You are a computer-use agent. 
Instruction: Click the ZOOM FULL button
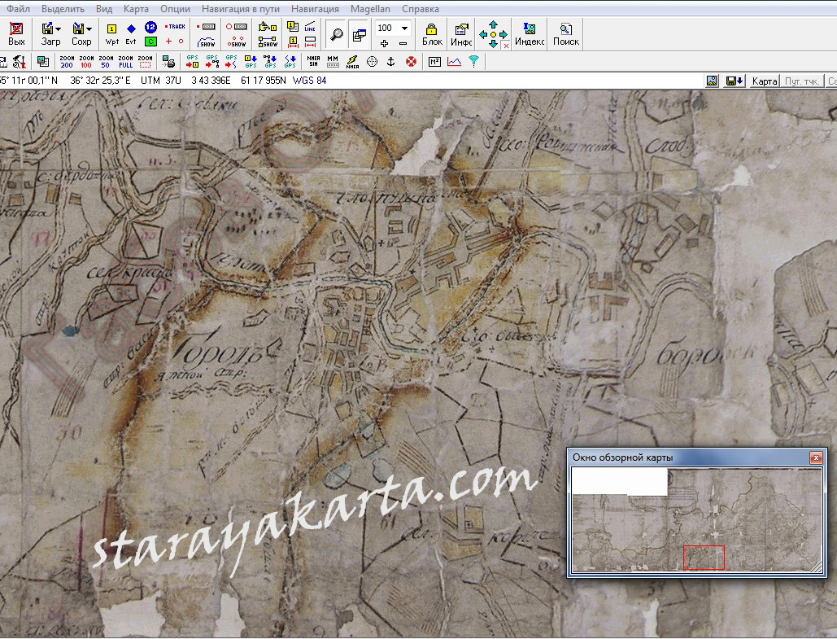125,62
